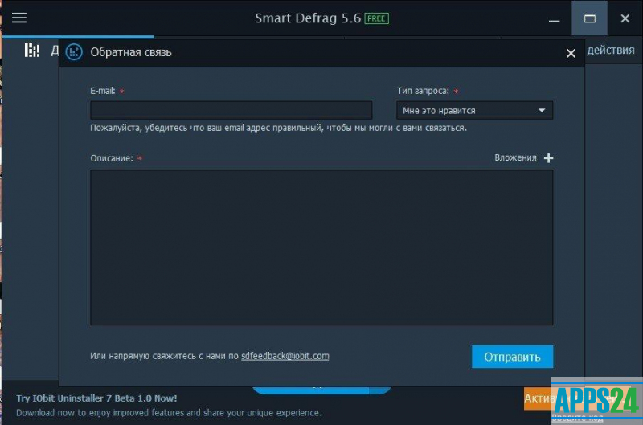Open the sdfeedback@iobit.com email link
Image resolution: width=643 pixels, height=425 pixels.
click(x=285, y=356)
